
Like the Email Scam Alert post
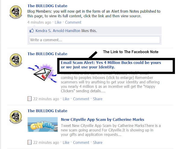66,99
